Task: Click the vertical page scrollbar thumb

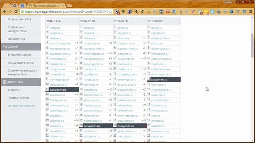Action: point(252,45)
